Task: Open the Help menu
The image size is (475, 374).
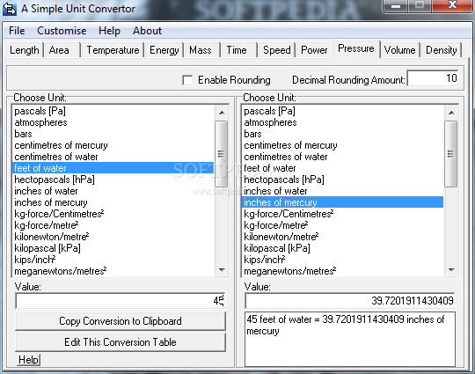Action: pyautogui.click(x=109, y=31)
